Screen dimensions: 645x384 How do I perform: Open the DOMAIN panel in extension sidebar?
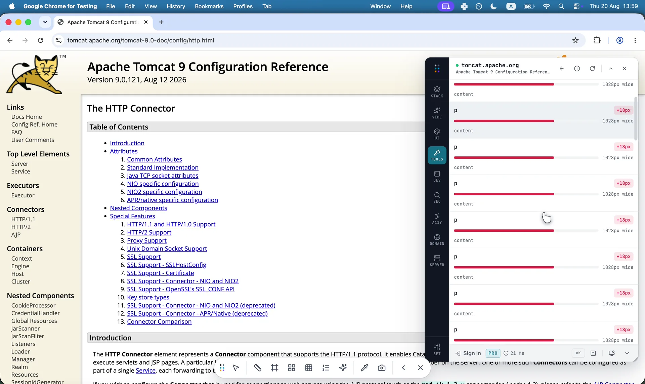coord(437,239)
